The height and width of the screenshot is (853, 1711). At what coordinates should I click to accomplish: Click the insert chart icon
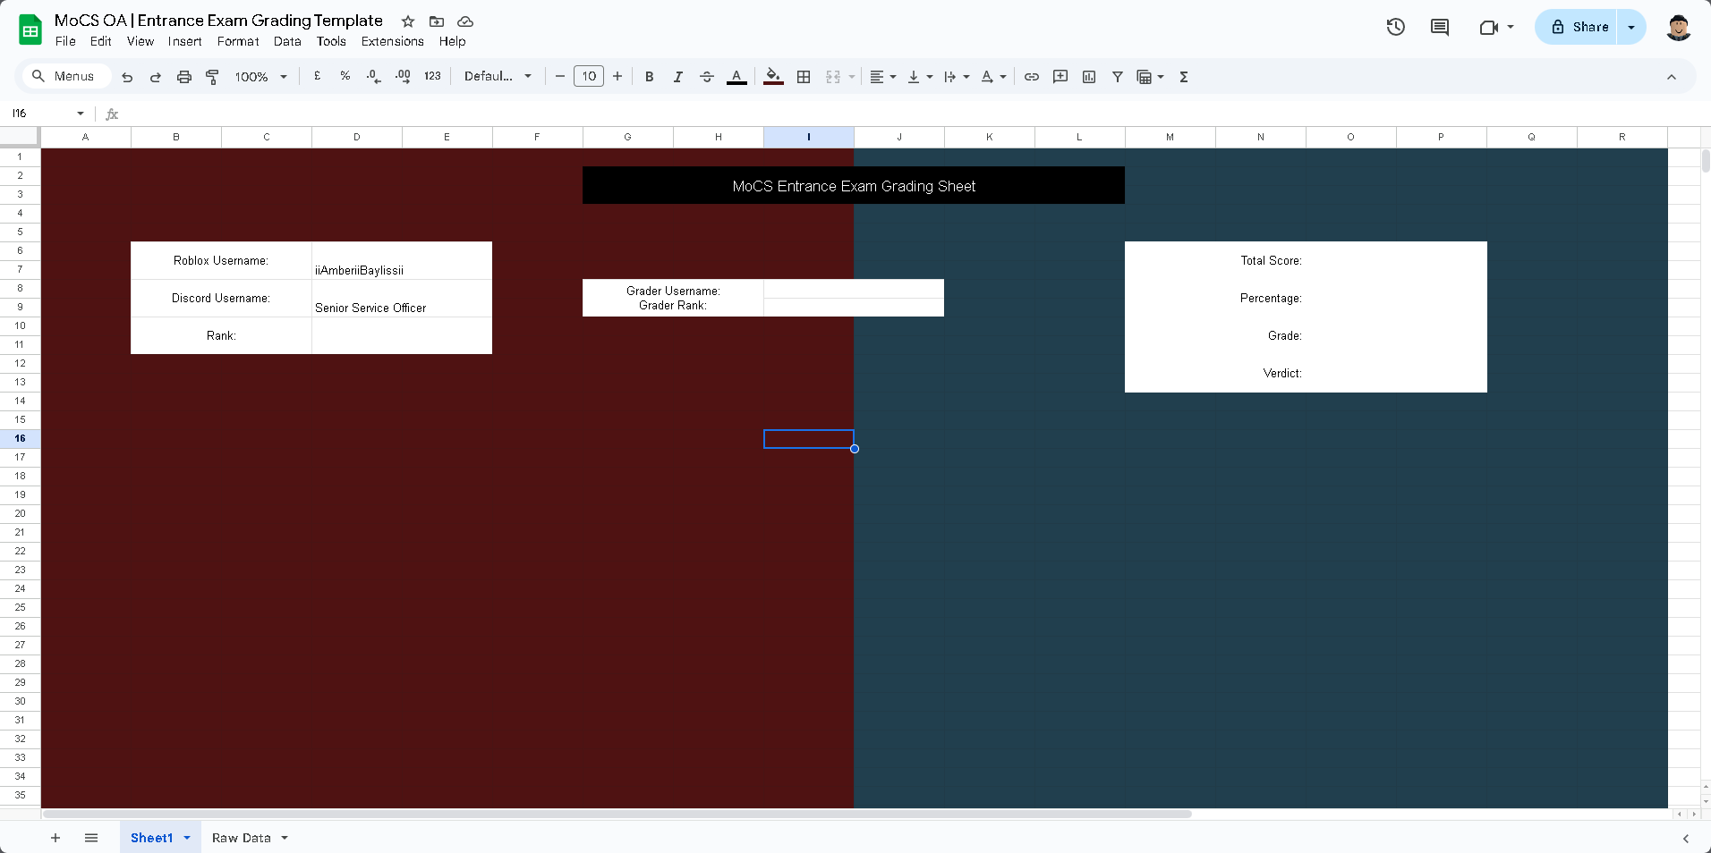[x=1089, y=77]
